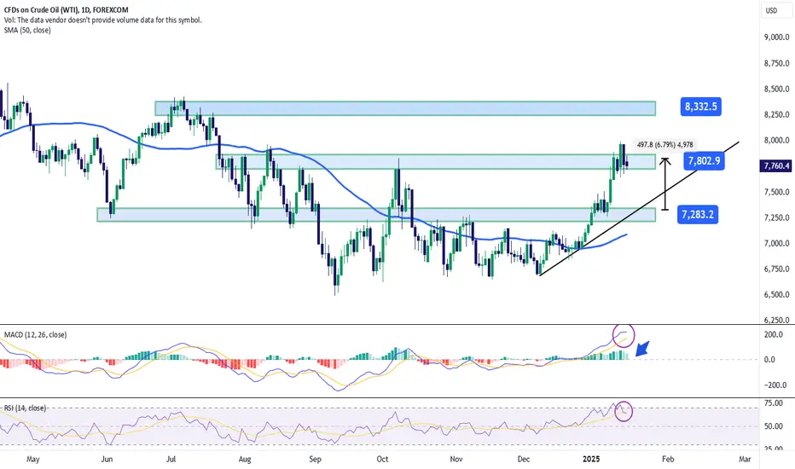Click the Feb label on time axis

coord(668,459)
